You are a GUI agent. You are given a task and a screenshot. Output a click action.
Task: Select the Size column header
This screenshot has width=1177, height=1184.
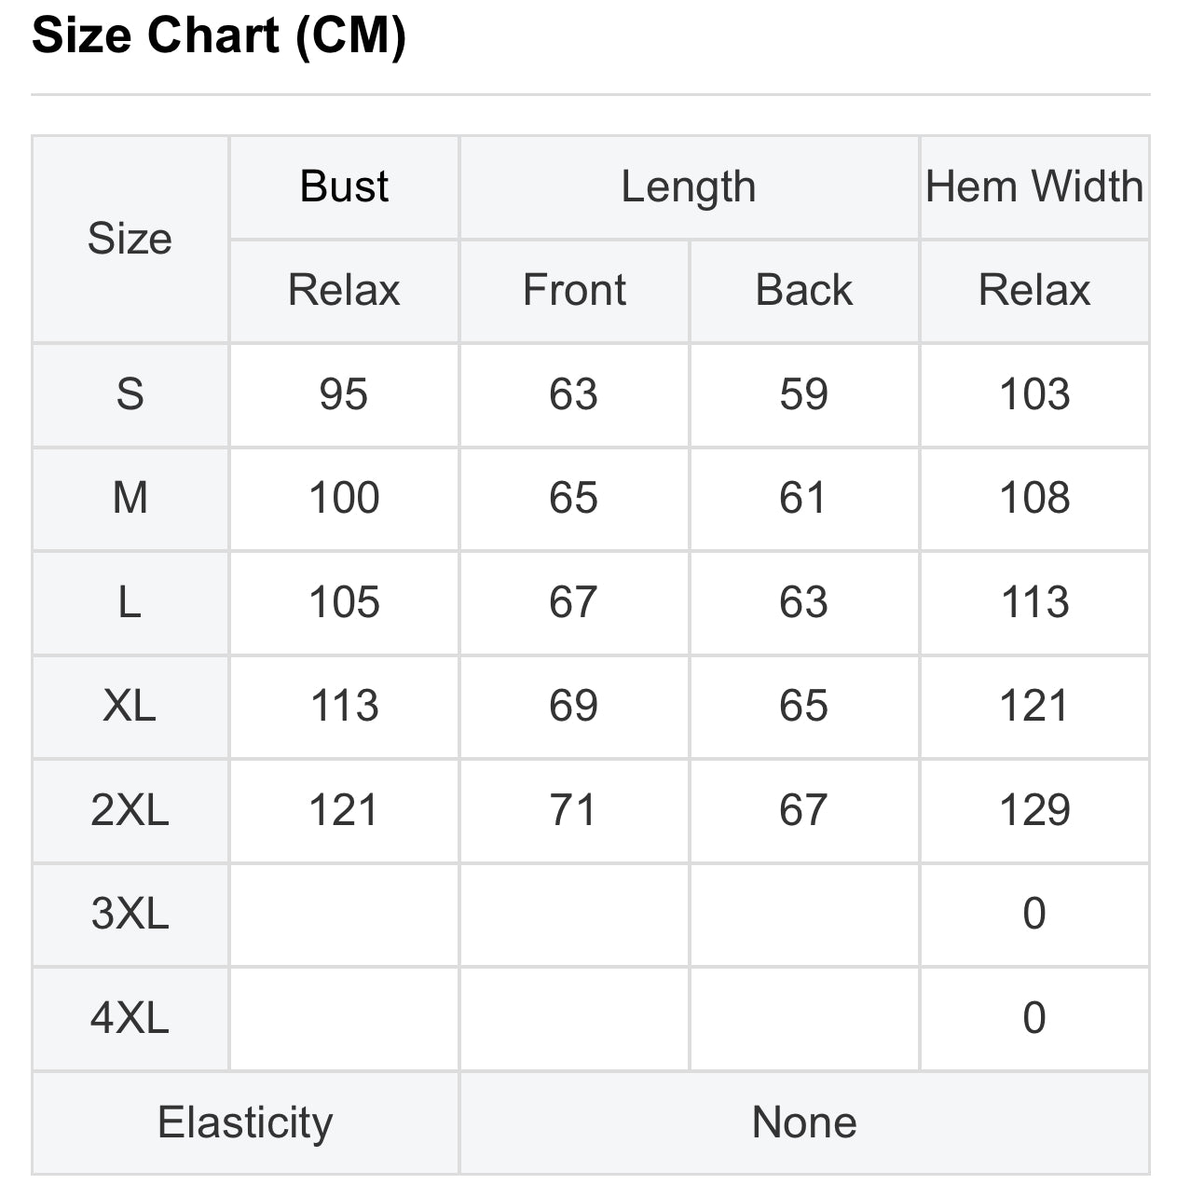click(x=130, y=240)
